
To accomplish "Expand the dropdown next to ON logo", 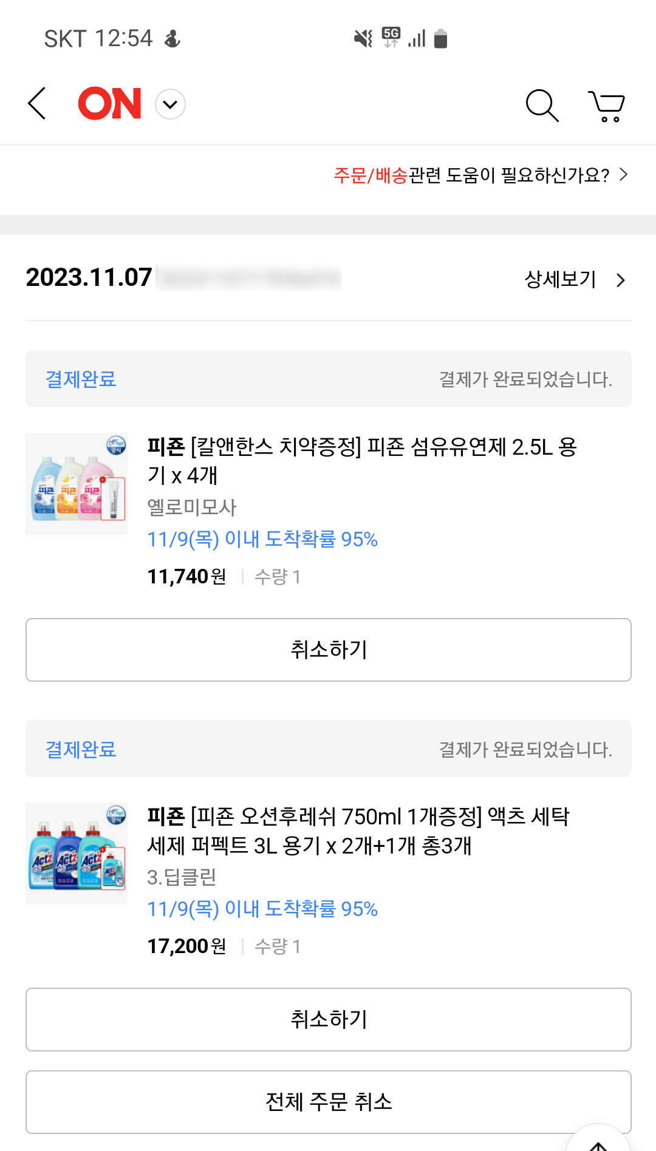I will [171, 104].
